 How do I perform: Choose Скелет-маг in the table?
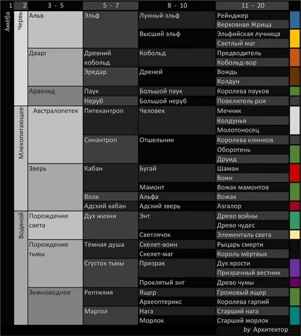coord(177,254)
